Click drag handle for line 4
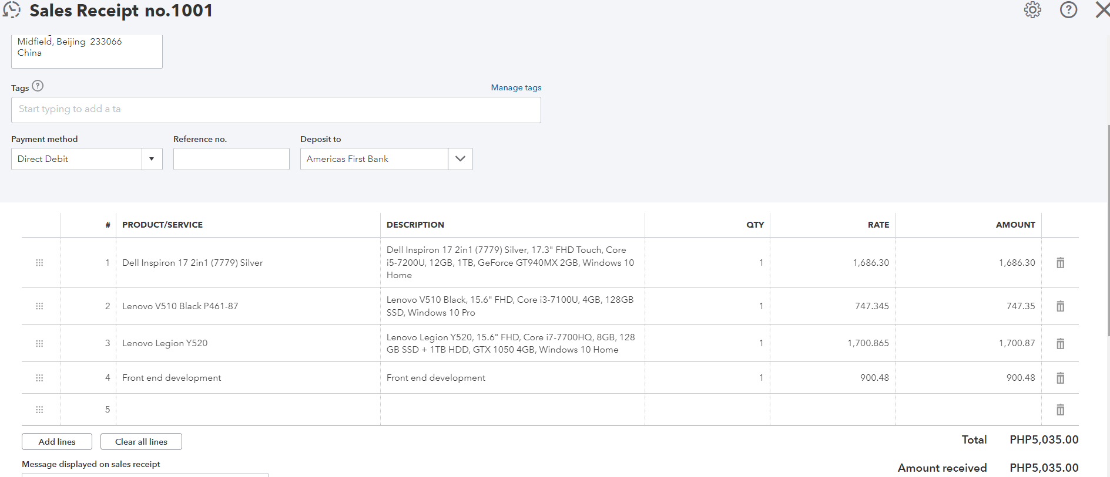 coord(39,378)
